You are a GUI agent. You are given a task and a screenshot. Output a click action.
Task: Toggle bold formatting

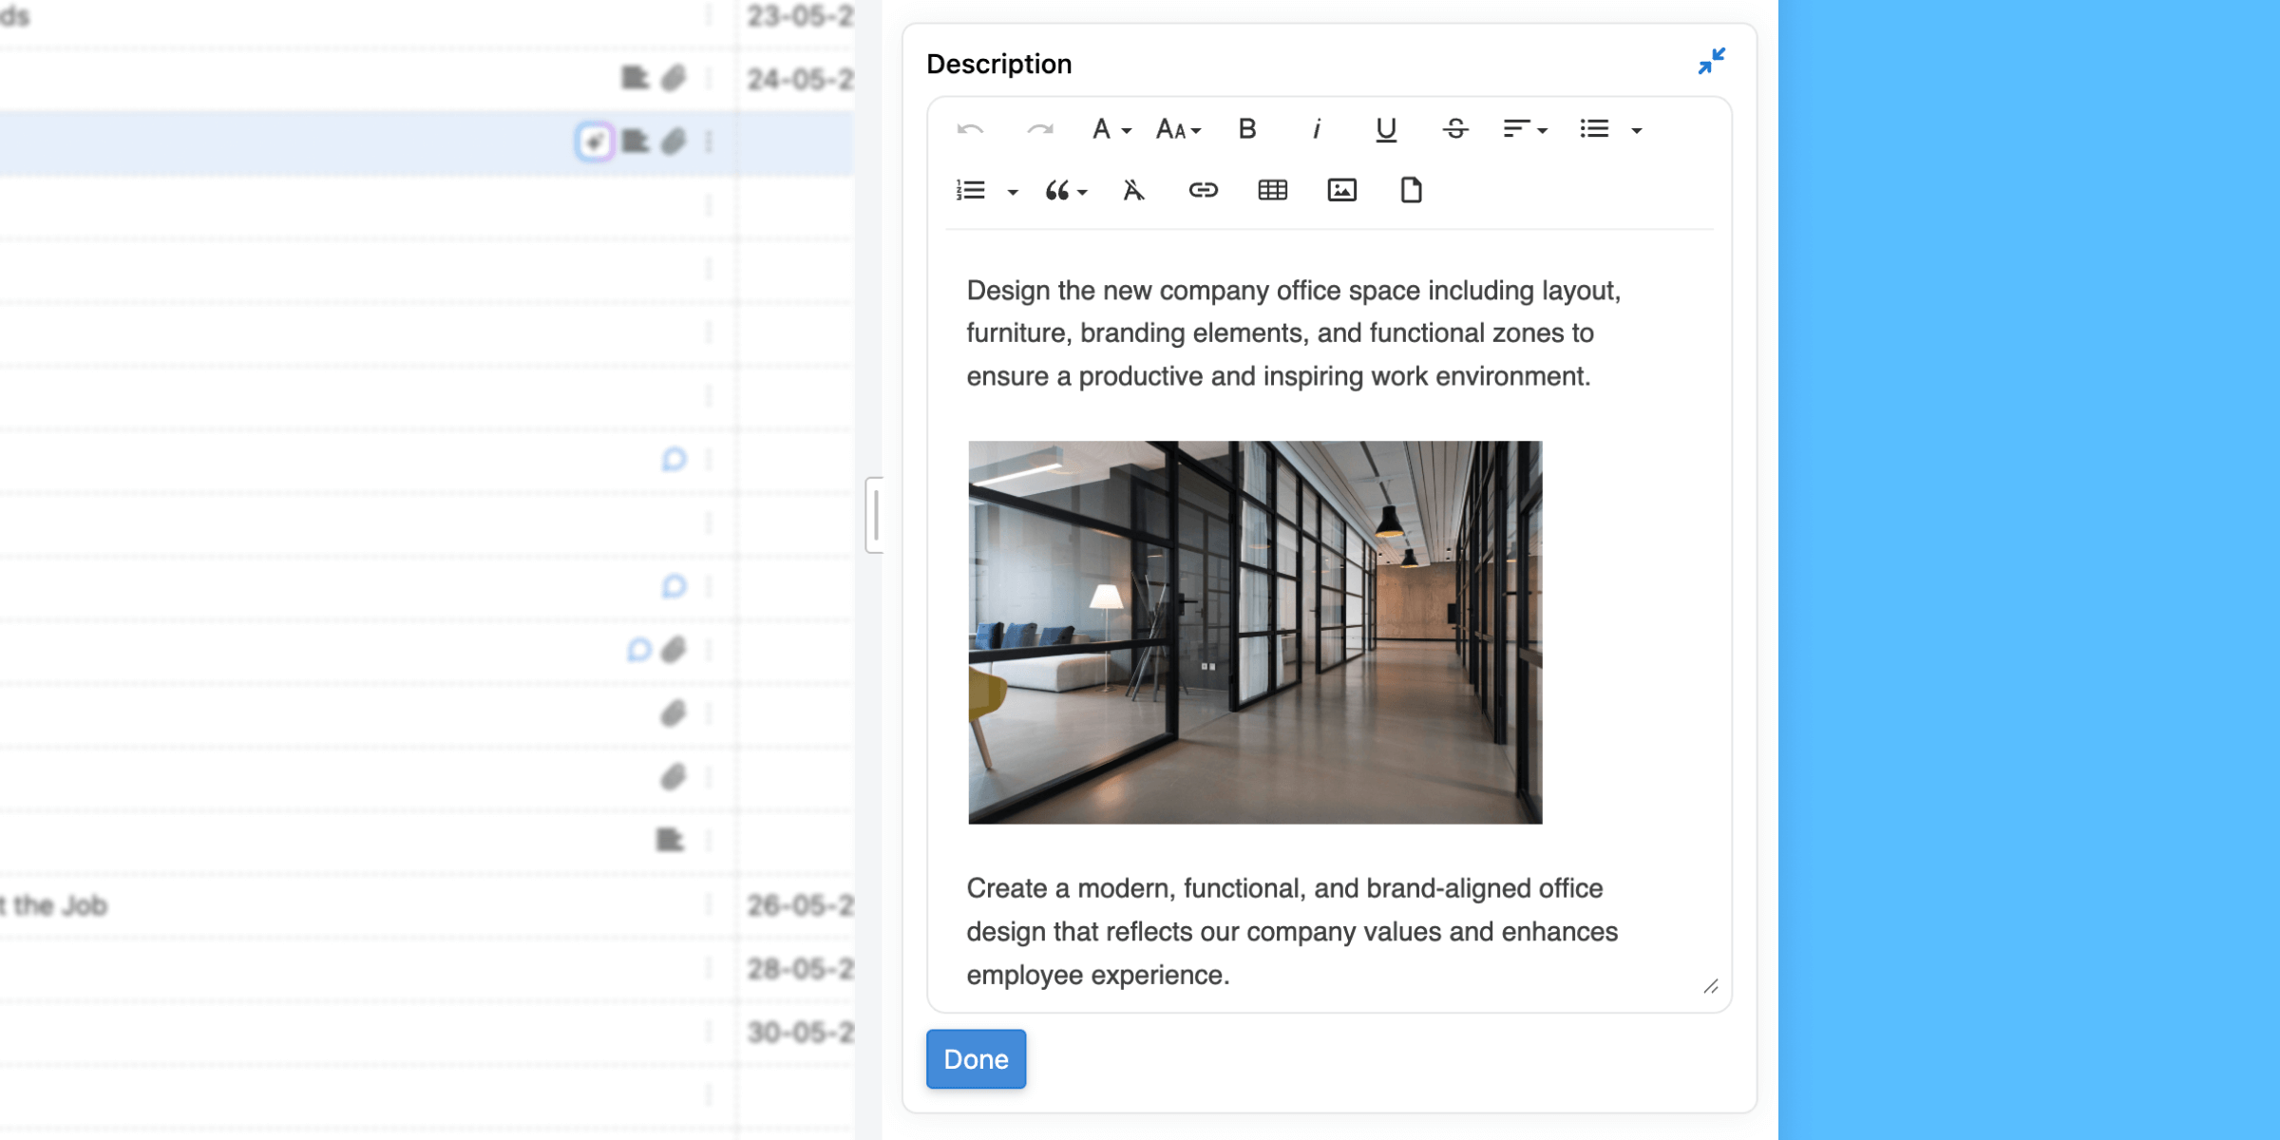[1247, 129]
